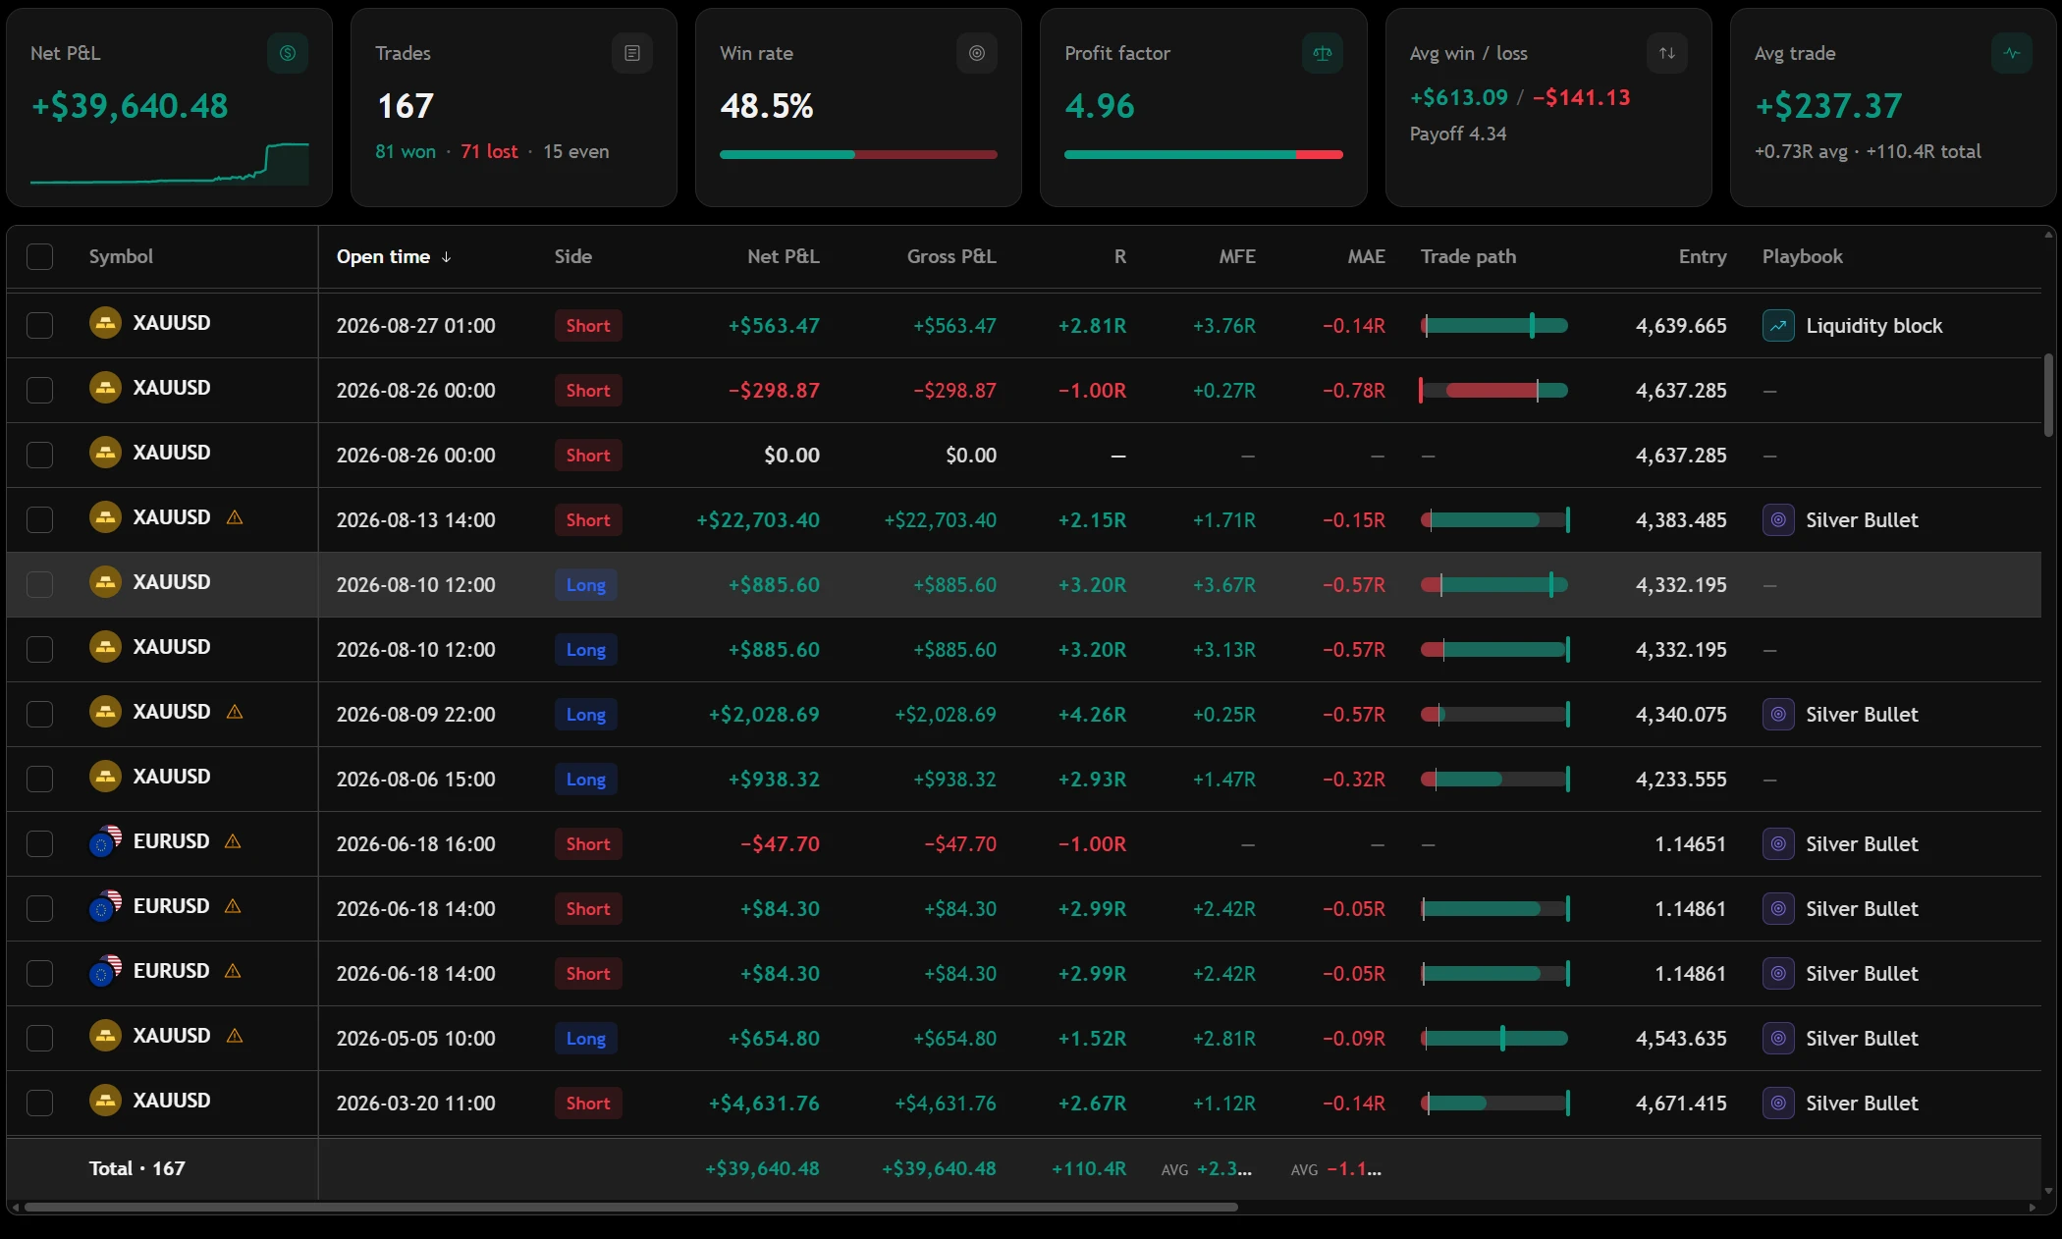This screenshot has height=1239, width=2062.
Task: Click the win rate progress bar
Action: [x=858, y=154]
